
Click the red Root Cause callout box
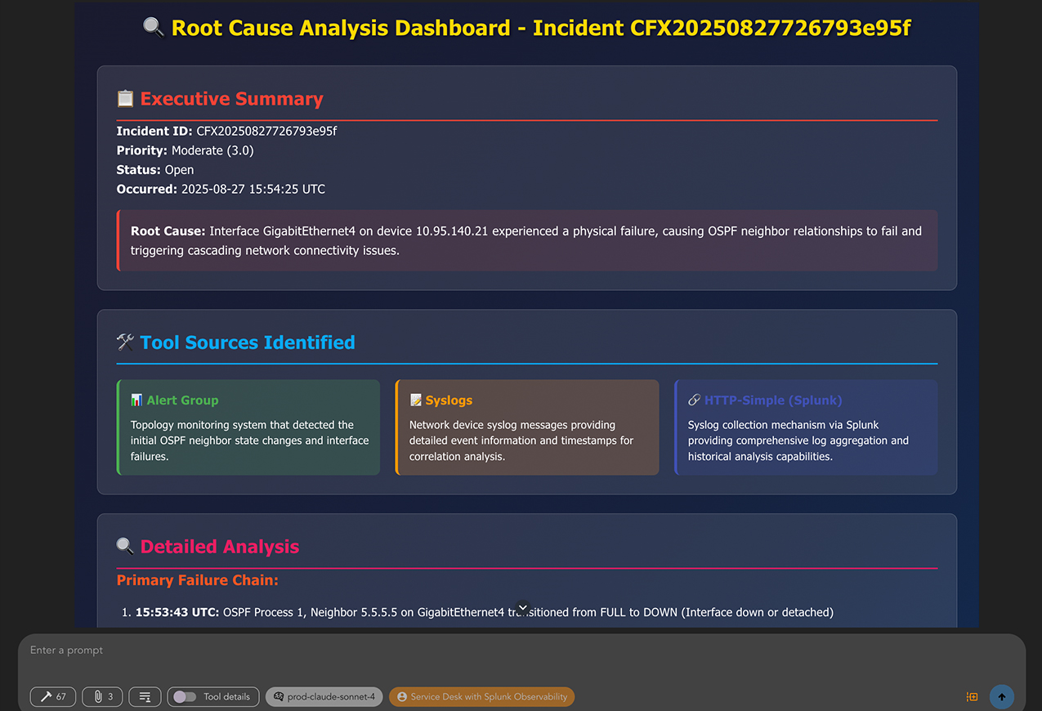tap(526, 240)
